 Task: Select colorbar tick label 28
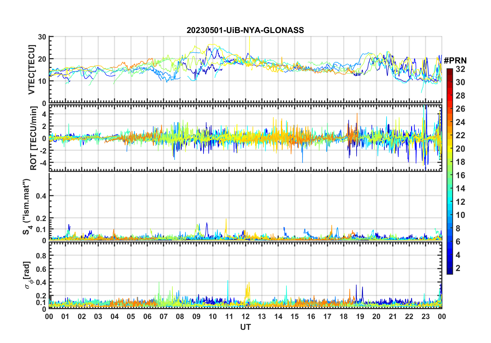(460, 96)
